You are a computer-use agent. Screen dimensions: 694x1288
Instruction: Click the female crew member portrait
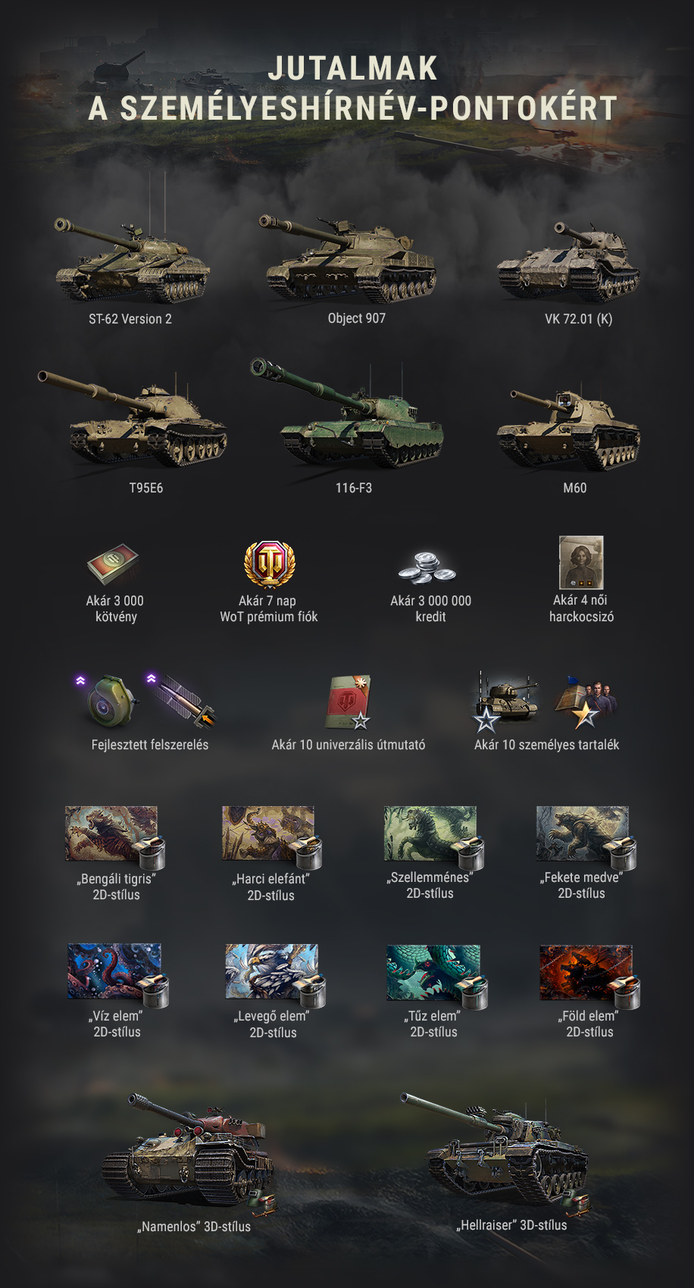tap(581, 562)
